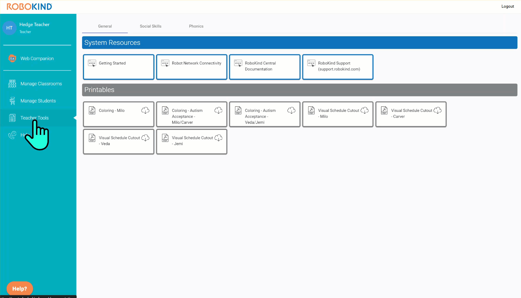The width and height of the screenshot is (521, 298).
Task: Click the web page icon on Getting Started
Action: (92, 63)
